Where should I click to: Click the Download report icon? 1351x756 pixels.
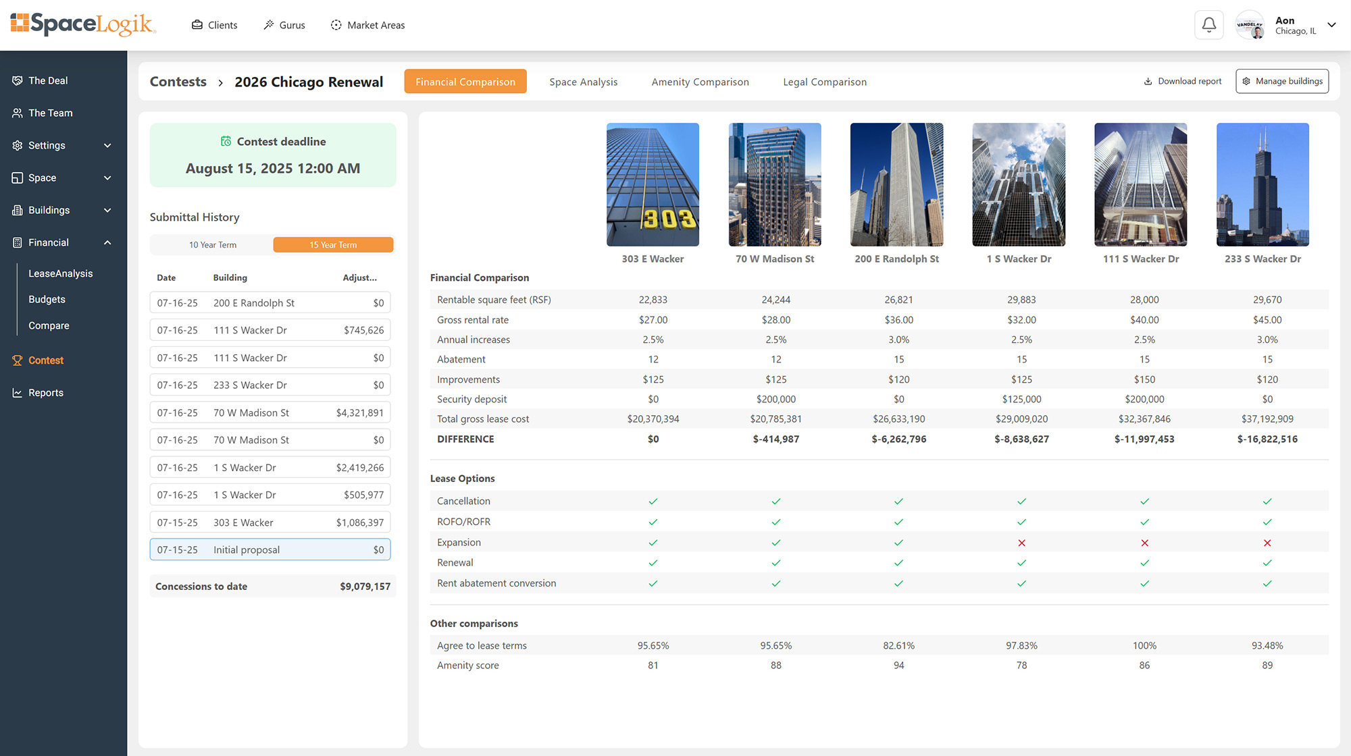tap(1148, 81)
